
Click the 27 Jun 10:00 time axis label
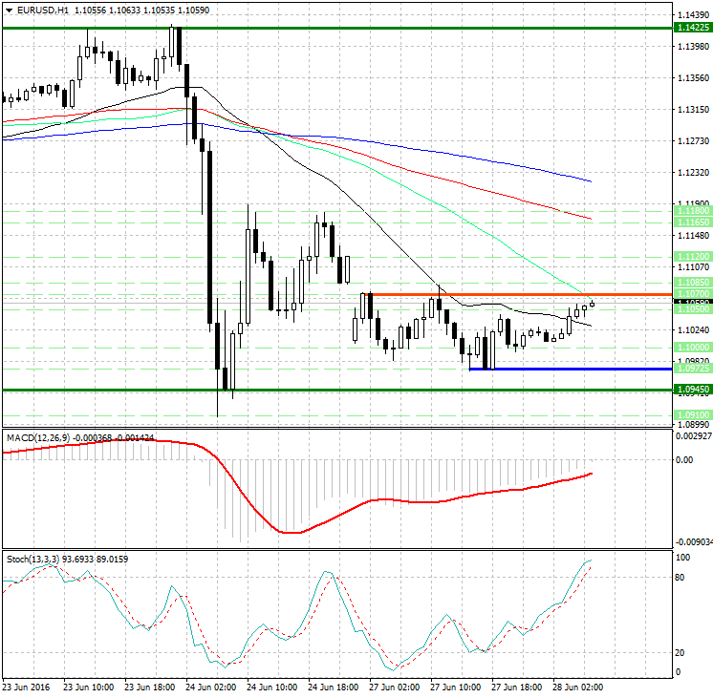coord(455,687)
